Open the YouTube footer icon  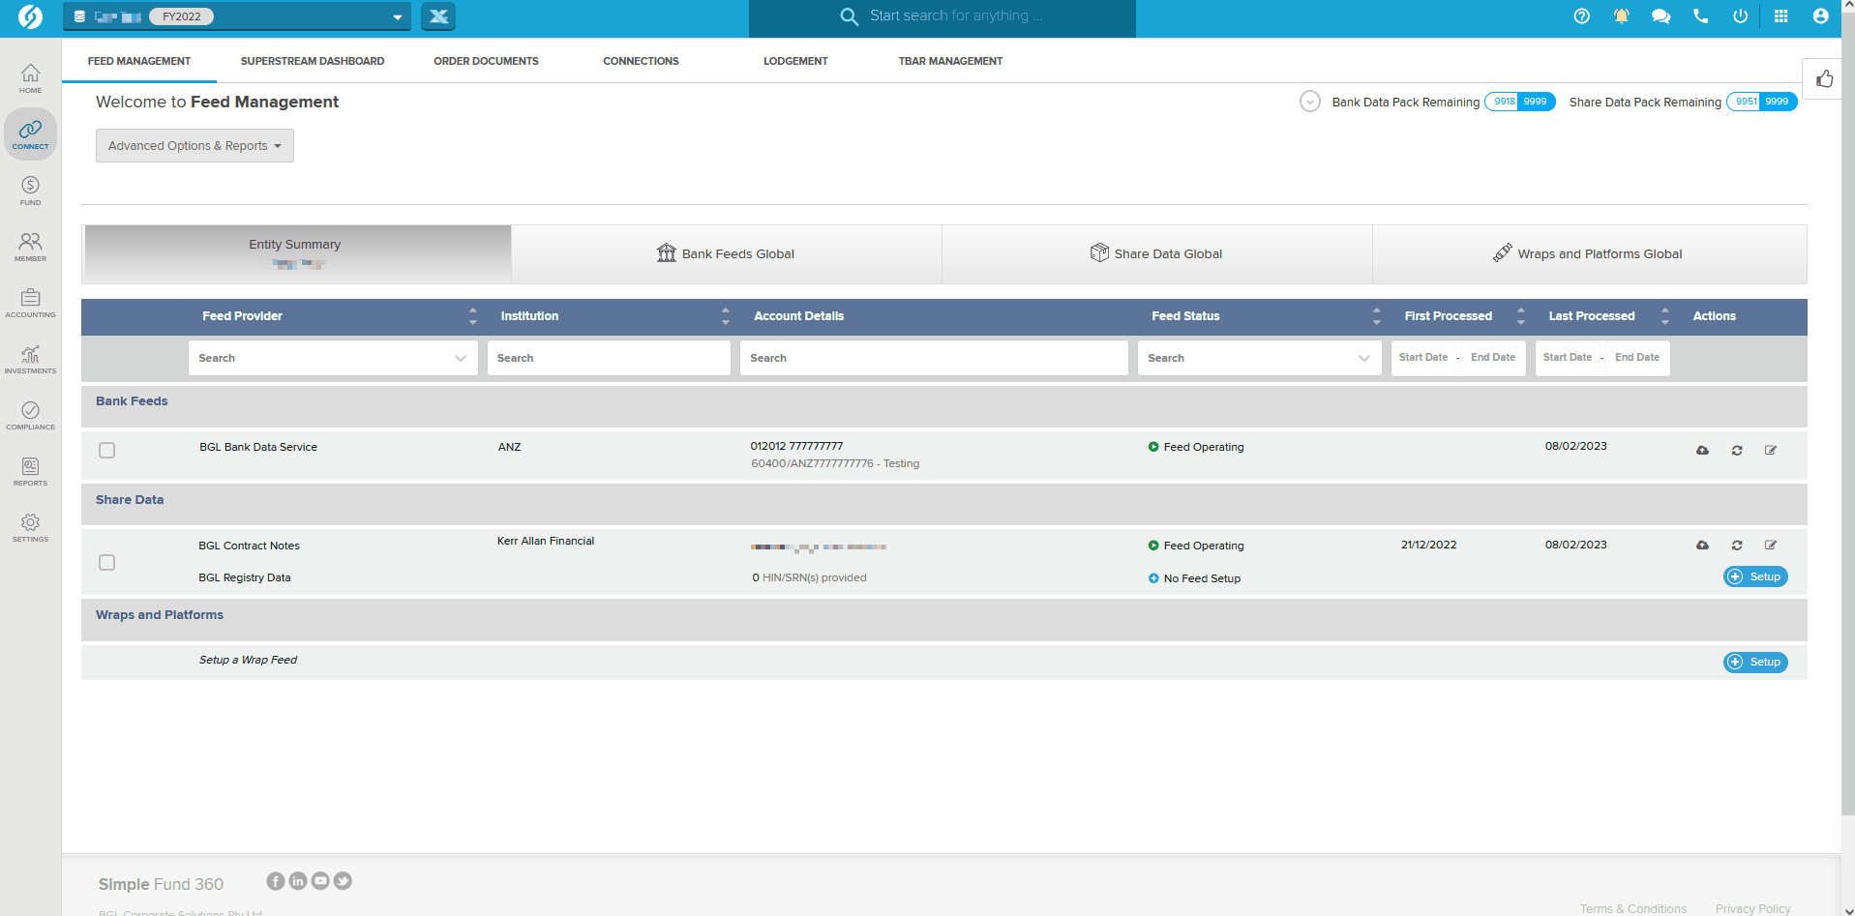click(320, 881)
